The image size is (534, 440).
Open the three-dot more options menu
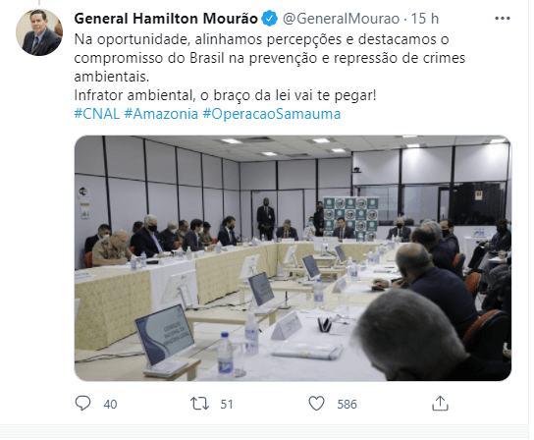pyautogui.click(x=503, y=19)
